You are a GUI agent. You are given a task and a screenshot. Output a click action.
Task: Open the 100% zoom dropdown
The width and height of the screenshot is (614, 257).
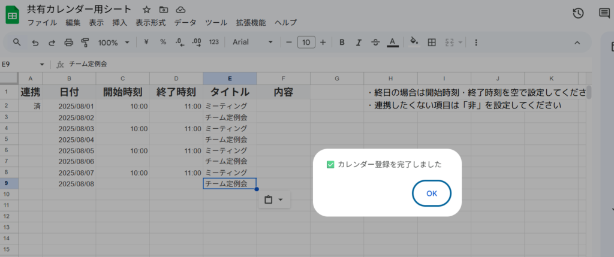click(x=113, y=43)
